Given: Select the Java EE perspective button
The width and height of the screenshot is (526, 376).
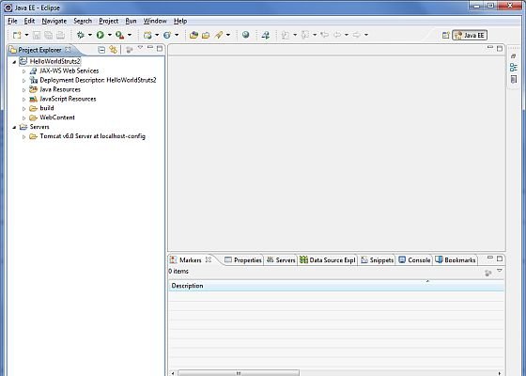Looking at the screenshot, I should [x=470, y=35].
